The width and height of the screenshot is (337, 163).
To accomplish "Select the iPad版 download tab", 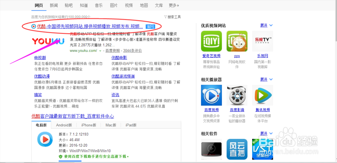I will (x=131, y=125).
